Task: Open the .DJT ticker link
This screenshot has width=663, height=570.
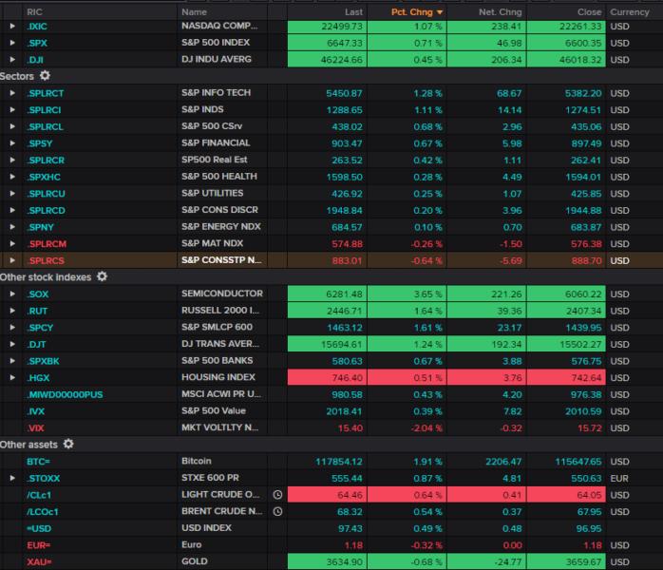Action: pos(36,345)
